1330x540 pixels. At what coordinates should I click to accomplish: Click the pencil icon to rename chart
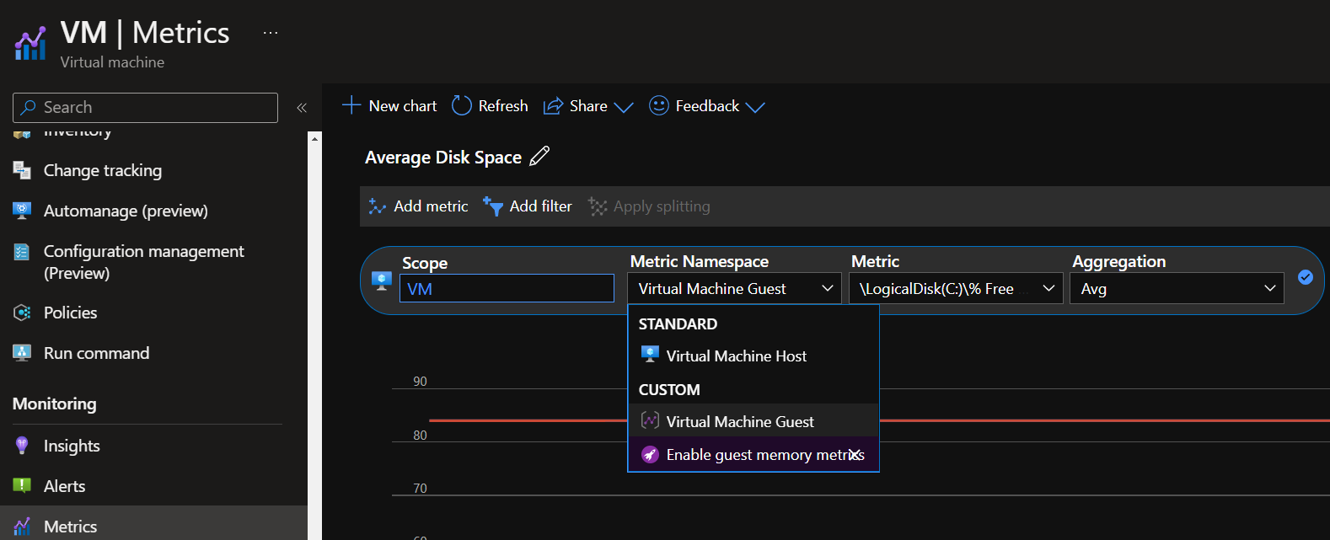539,156
